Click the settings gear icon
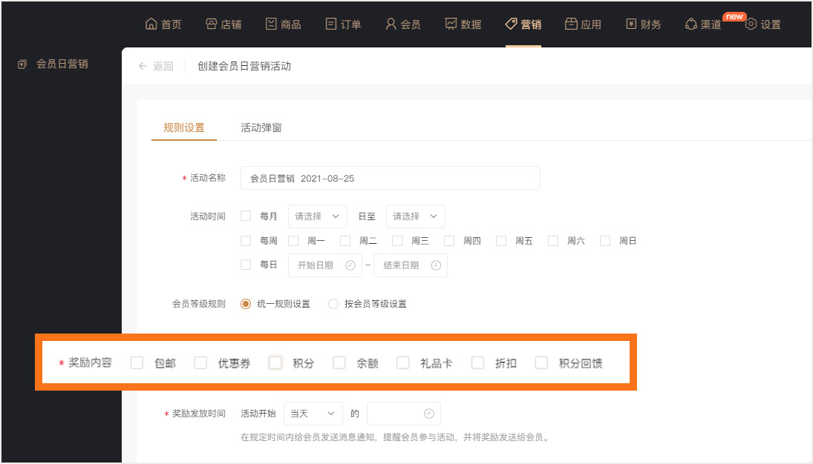This screenshot has height=464, width=813. 751,24
